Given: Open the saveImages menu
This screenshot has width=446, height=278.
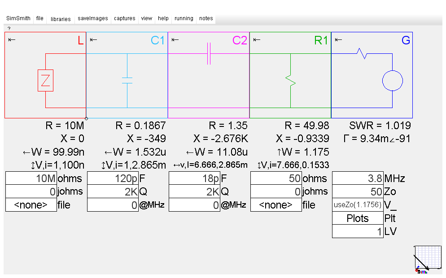Looking at the screenshot, I should (93, 18).
